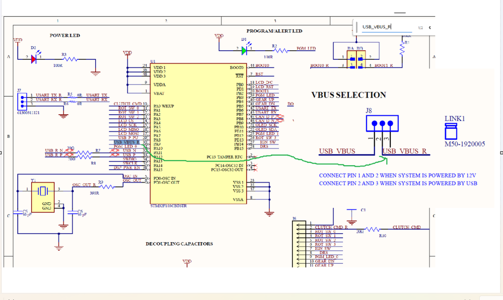The width and height of the screenshot is (503, 300).
Task: Go to previous search match arrow
Action: click(429, 28)
